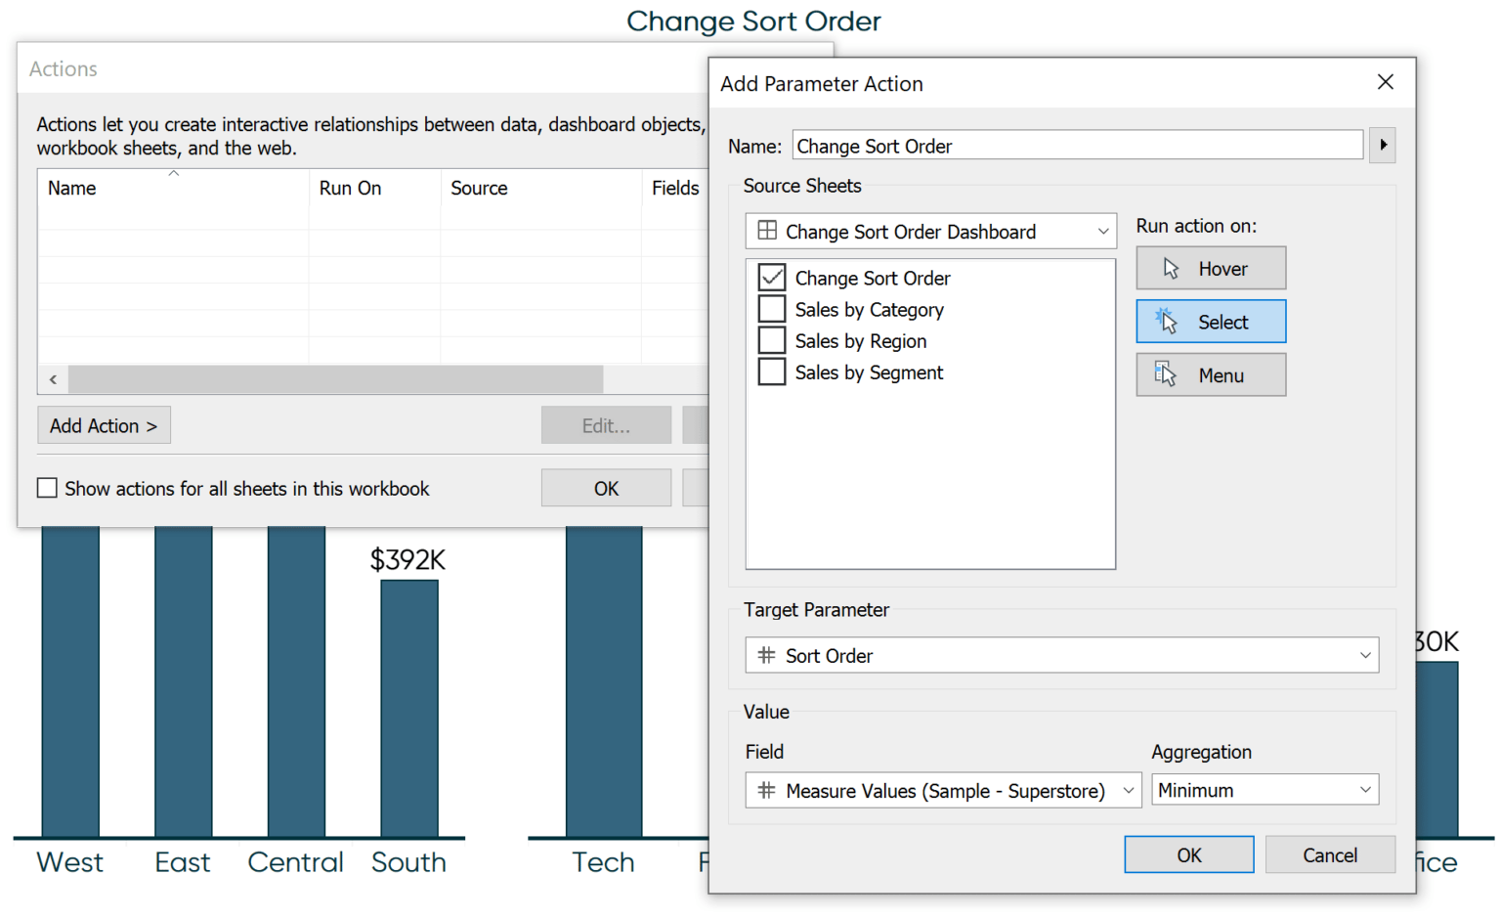This screenshot has height=918, width=1501.
Task: Enable the Sales by Category source sheet
Action: (x=772, y=309)
